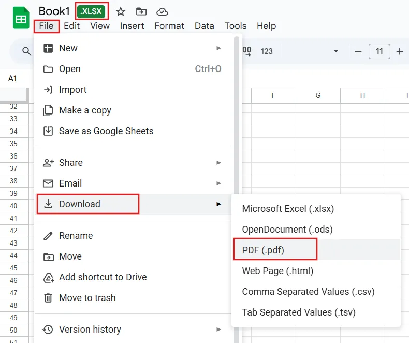Viewport: 409px width, 343px height.
Task: Increase font size with plus button
Action: click(x=399, y=51)
